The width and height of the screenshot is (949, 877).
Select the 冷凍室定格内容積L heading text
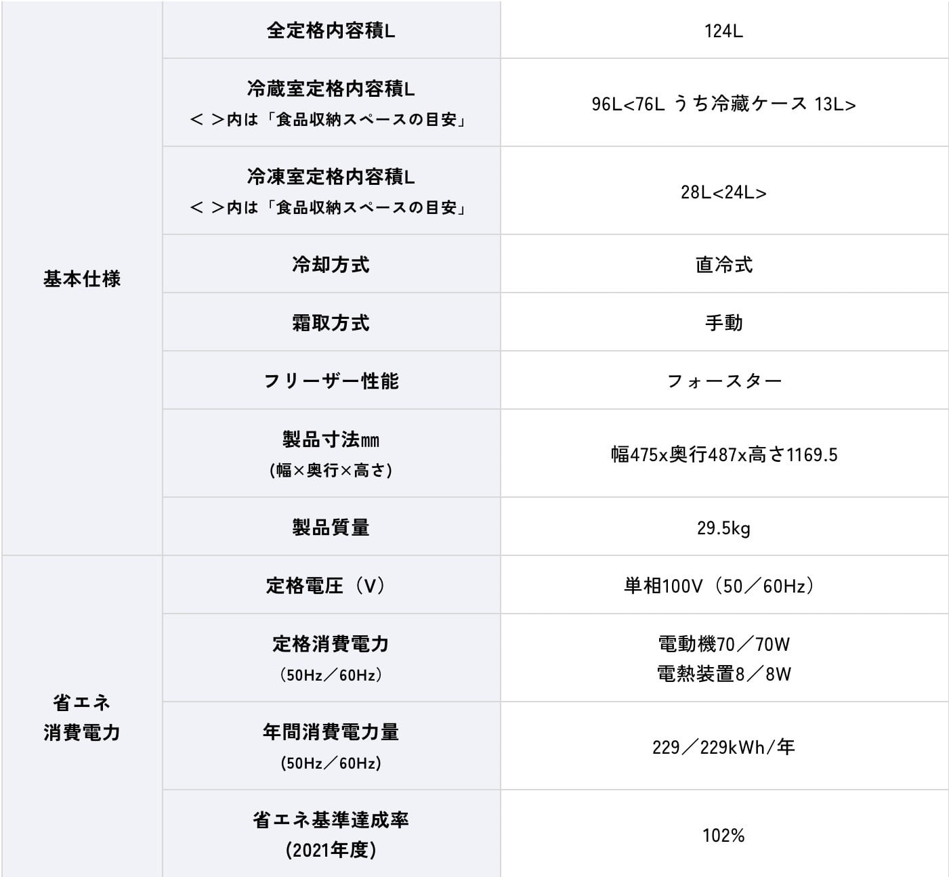tap(331, 177)
